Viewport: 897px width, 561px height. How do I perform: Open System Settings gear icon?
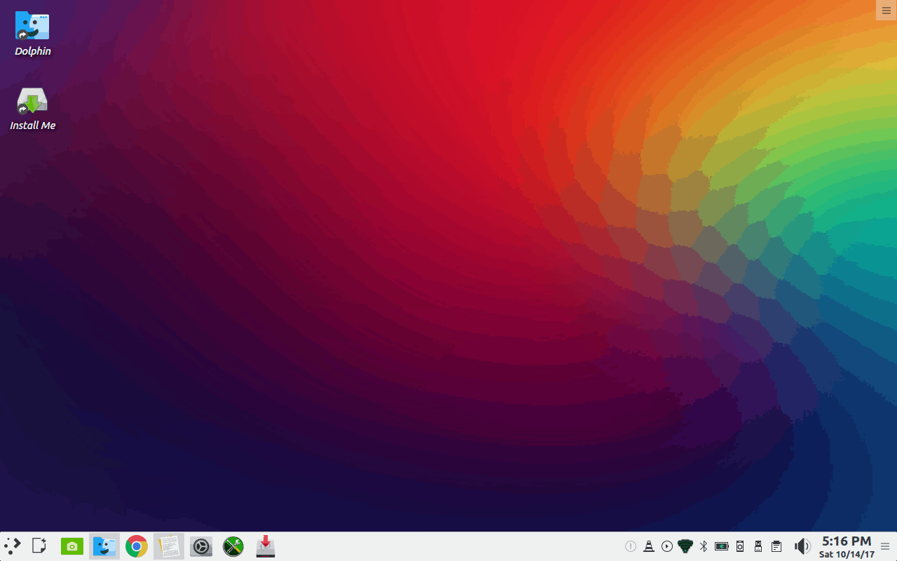tap(201, 546)
